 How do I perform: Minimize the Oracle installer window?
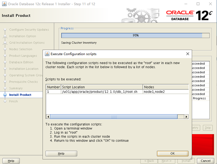pyautogui.click(x=186, y=4)
